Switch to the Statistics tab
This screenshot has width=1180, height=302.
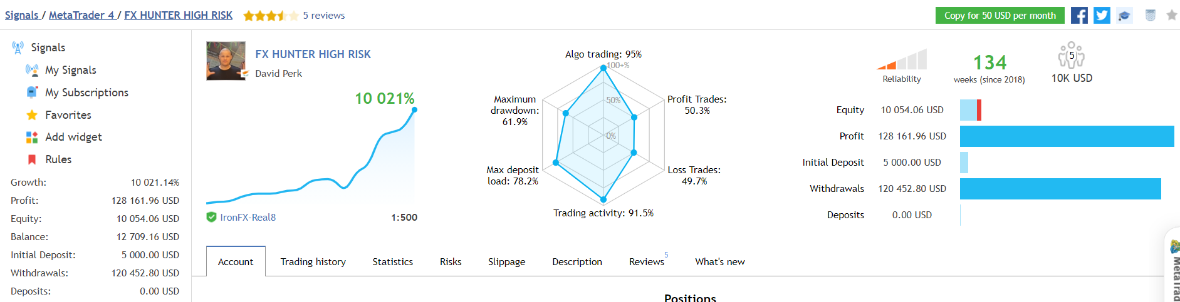pyautogui.click(x=392, y=261)
